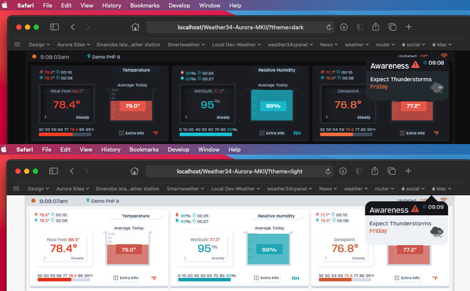Reload the ?theme=dark page
The width and height of the screenshot is (470, 291).
329,27
